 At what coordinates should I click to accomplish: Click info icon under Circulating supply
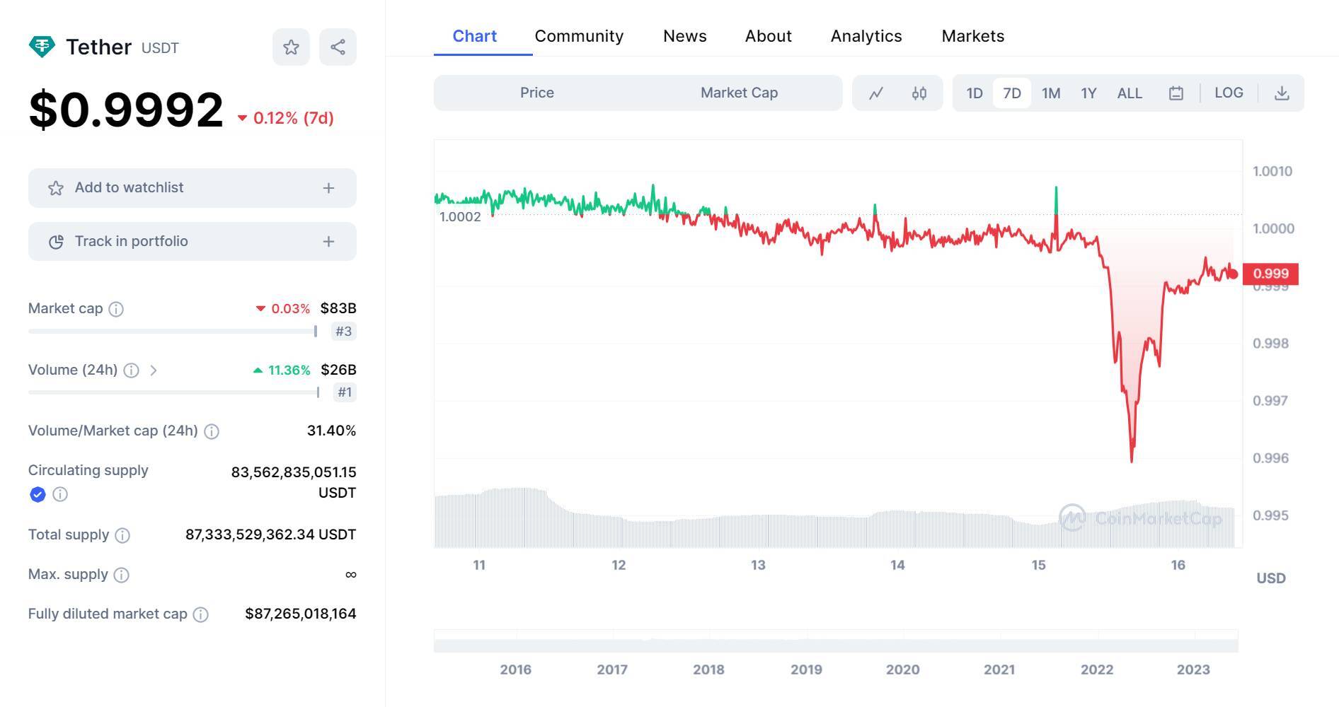pos(60,494)
